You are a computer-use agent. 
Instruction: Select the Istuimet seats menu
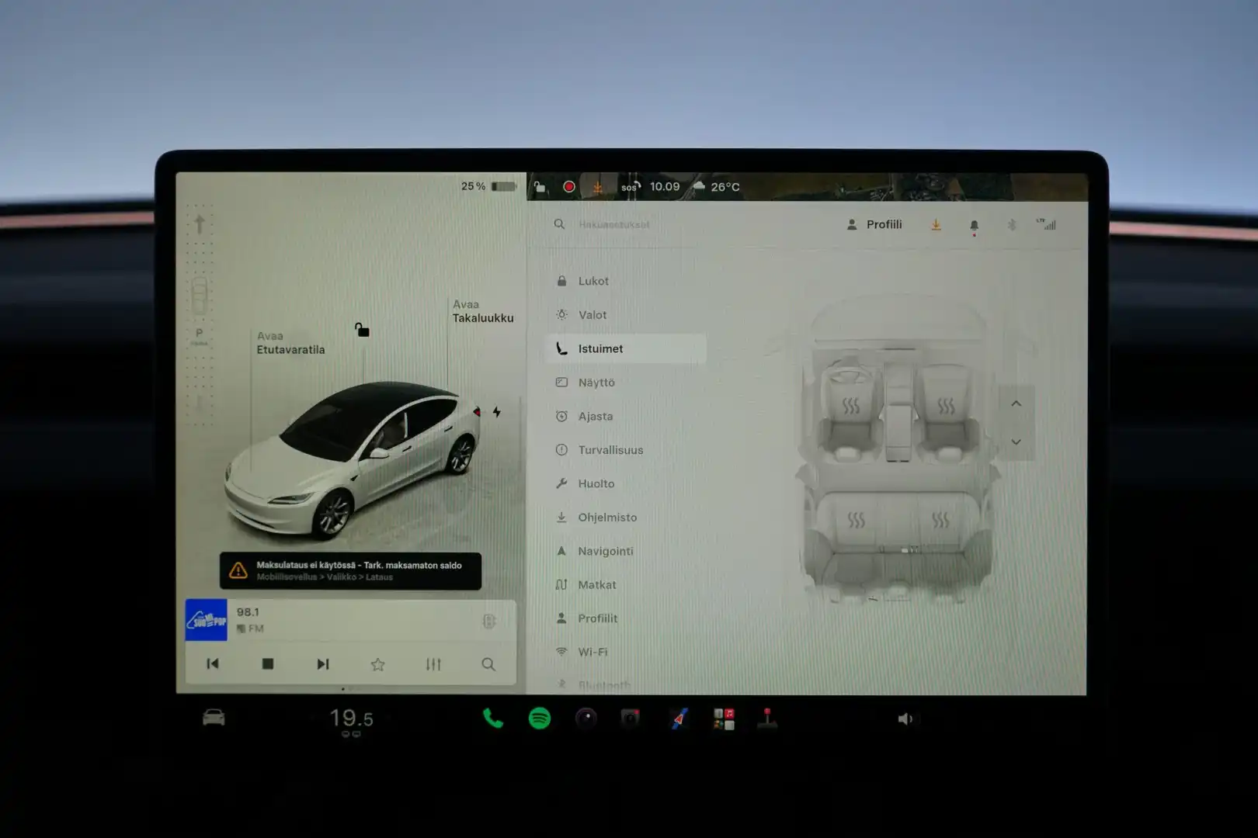click(626, 348)
